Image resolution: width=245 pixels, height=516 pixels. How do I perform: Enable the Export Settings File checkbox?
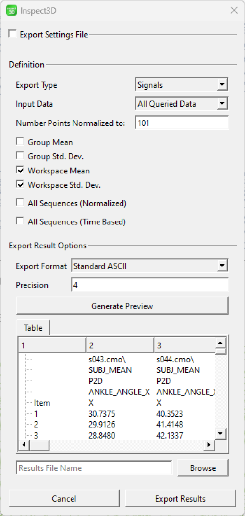click(x=13, y=34)
